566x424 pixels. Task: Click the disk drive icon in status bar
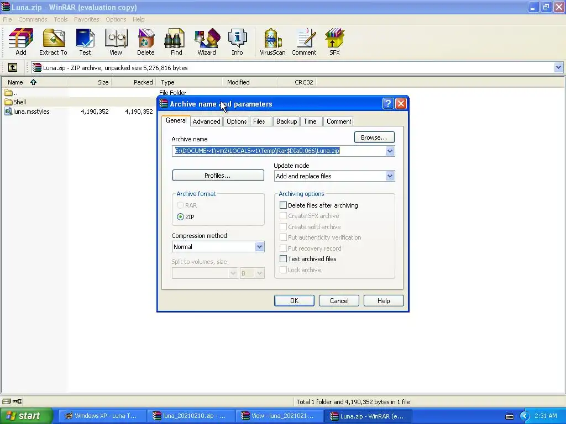(7, 401)
